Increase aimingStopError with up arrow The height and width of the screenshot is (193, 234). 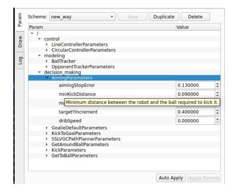pyautogui.click(x=217, y=84)
